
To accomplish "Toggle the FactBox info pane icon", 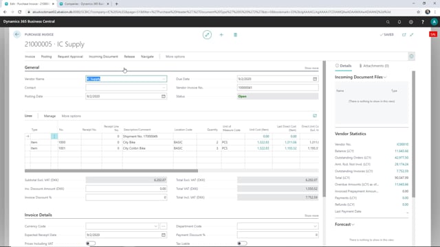I will (x=411, y=56).
